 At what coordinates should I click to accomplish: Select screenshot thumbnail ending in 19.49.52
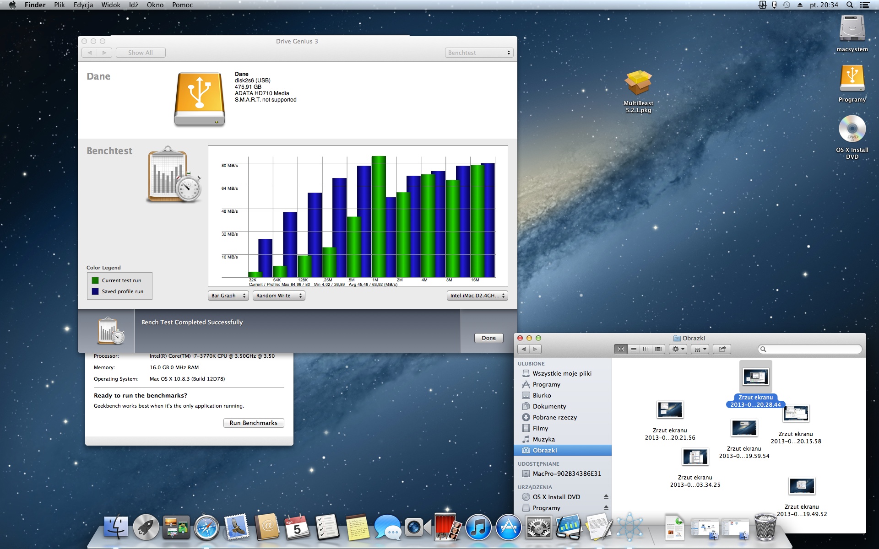click(802, 486)
